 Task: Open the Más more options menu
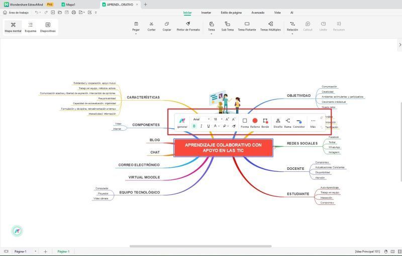coord(313,122)
